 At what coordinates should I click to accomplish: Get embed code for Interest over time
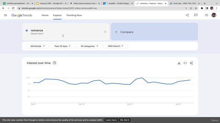[185, 63]
